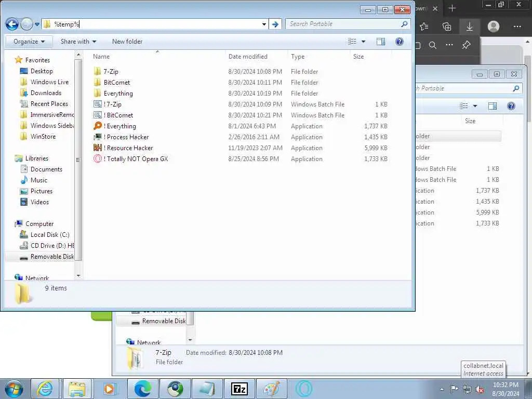
Task: Click the search magnifier in Search Portable box
Action: tap(404, 24)
